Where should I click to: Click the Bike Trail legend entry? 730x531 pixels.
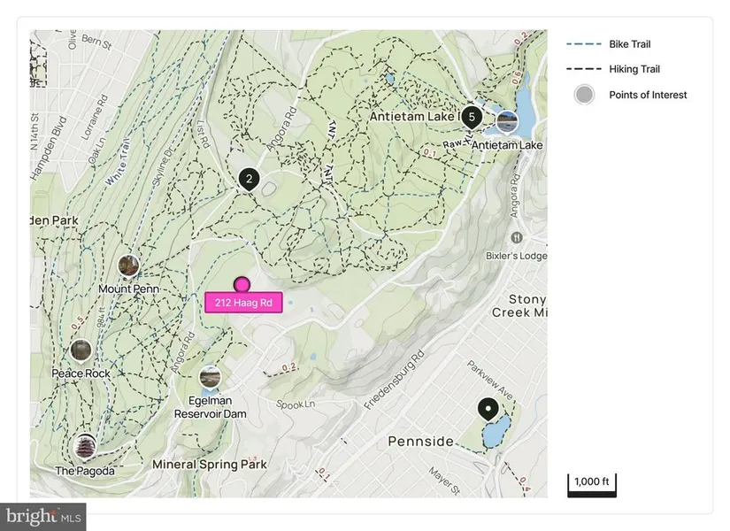coord(629,44)
